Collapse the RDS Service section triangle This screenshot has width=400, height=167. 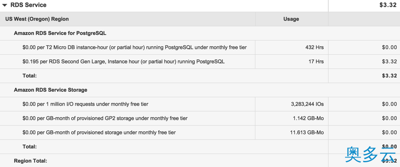click(5, 5)
